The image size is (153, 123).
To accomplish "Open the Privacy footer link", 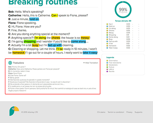I will pyautogui.click(x=129, y=112).
